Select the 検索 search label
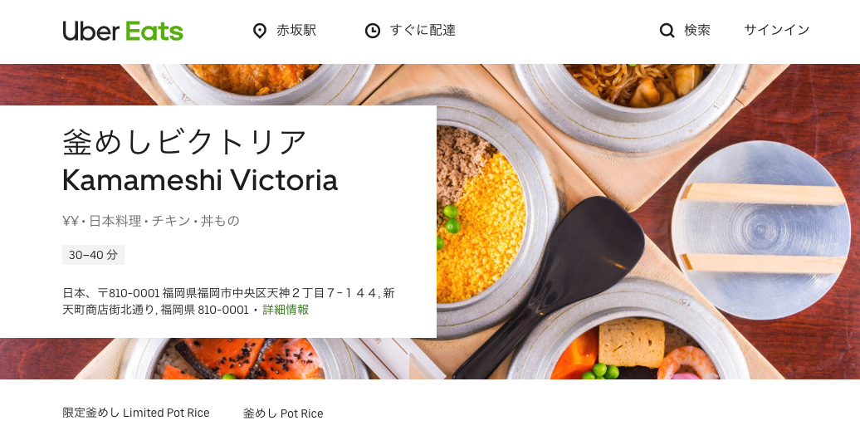This screenshot has height=445, width=860. (x=697, y=30)
